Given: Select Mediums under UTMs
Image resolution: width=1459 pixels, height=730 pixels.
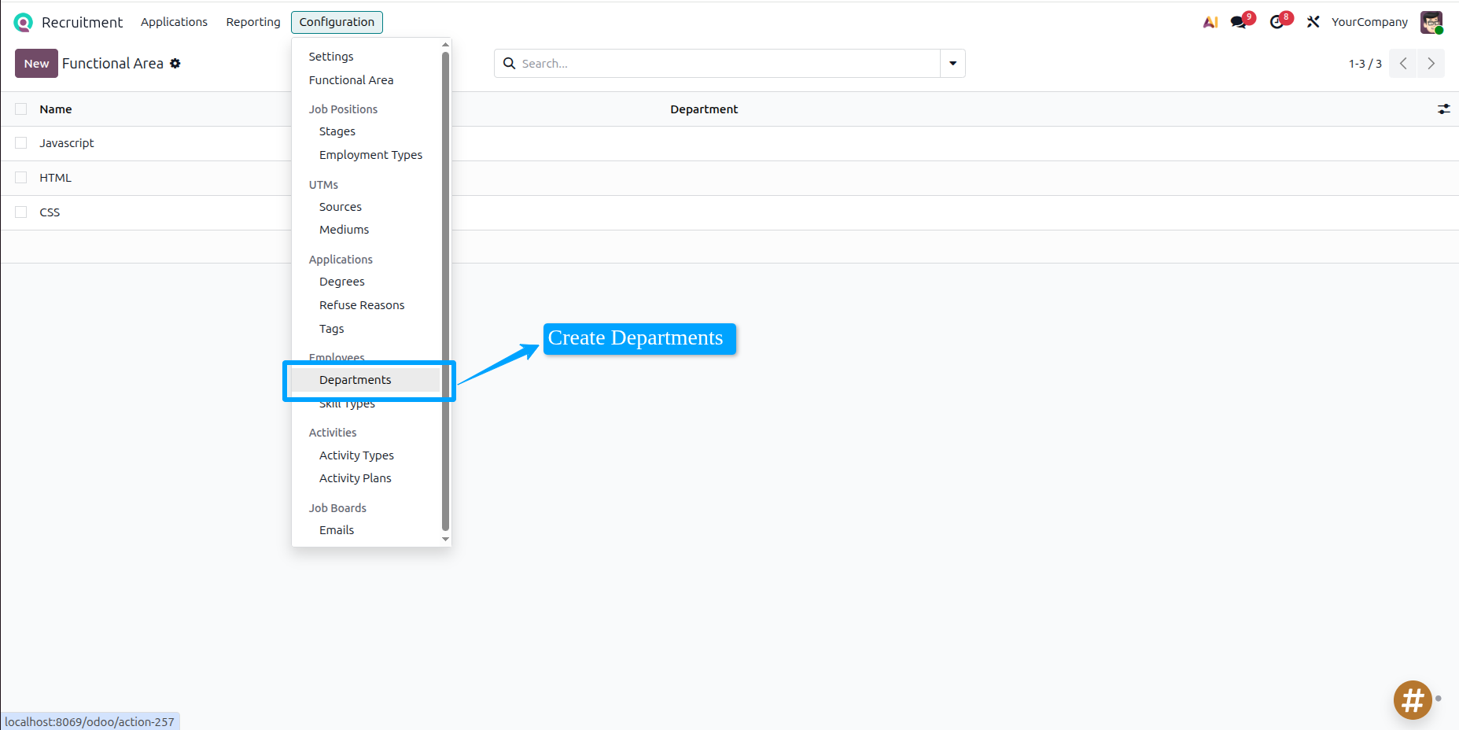Looking at the screenshot, I should coord(344,230).
